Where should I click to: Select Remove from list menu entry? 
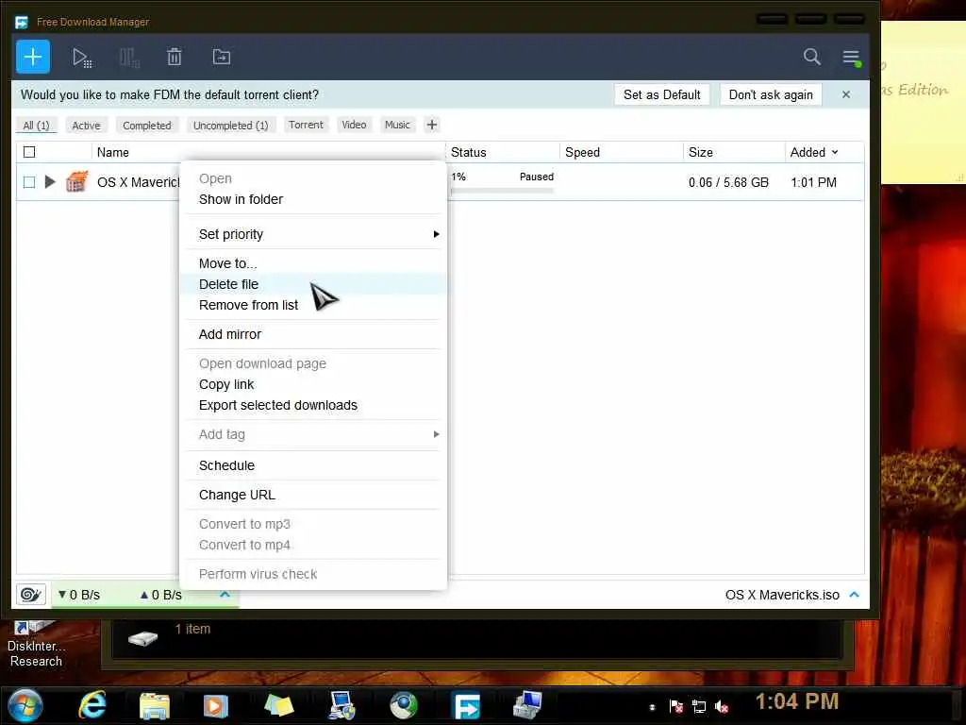[x=313, y=305]
